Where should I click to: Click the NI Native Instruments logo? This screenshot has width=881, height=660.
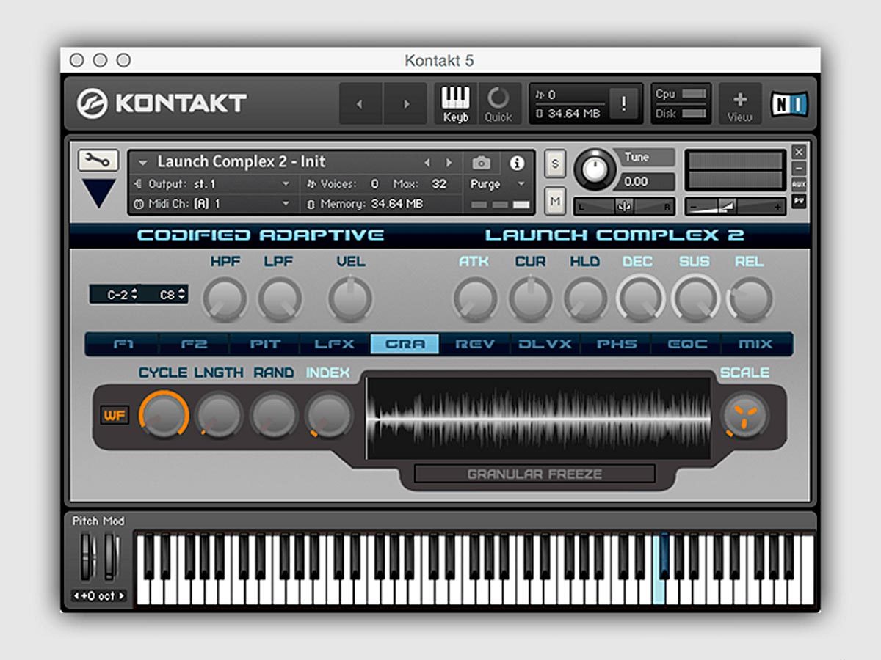[x=789, y=104]
